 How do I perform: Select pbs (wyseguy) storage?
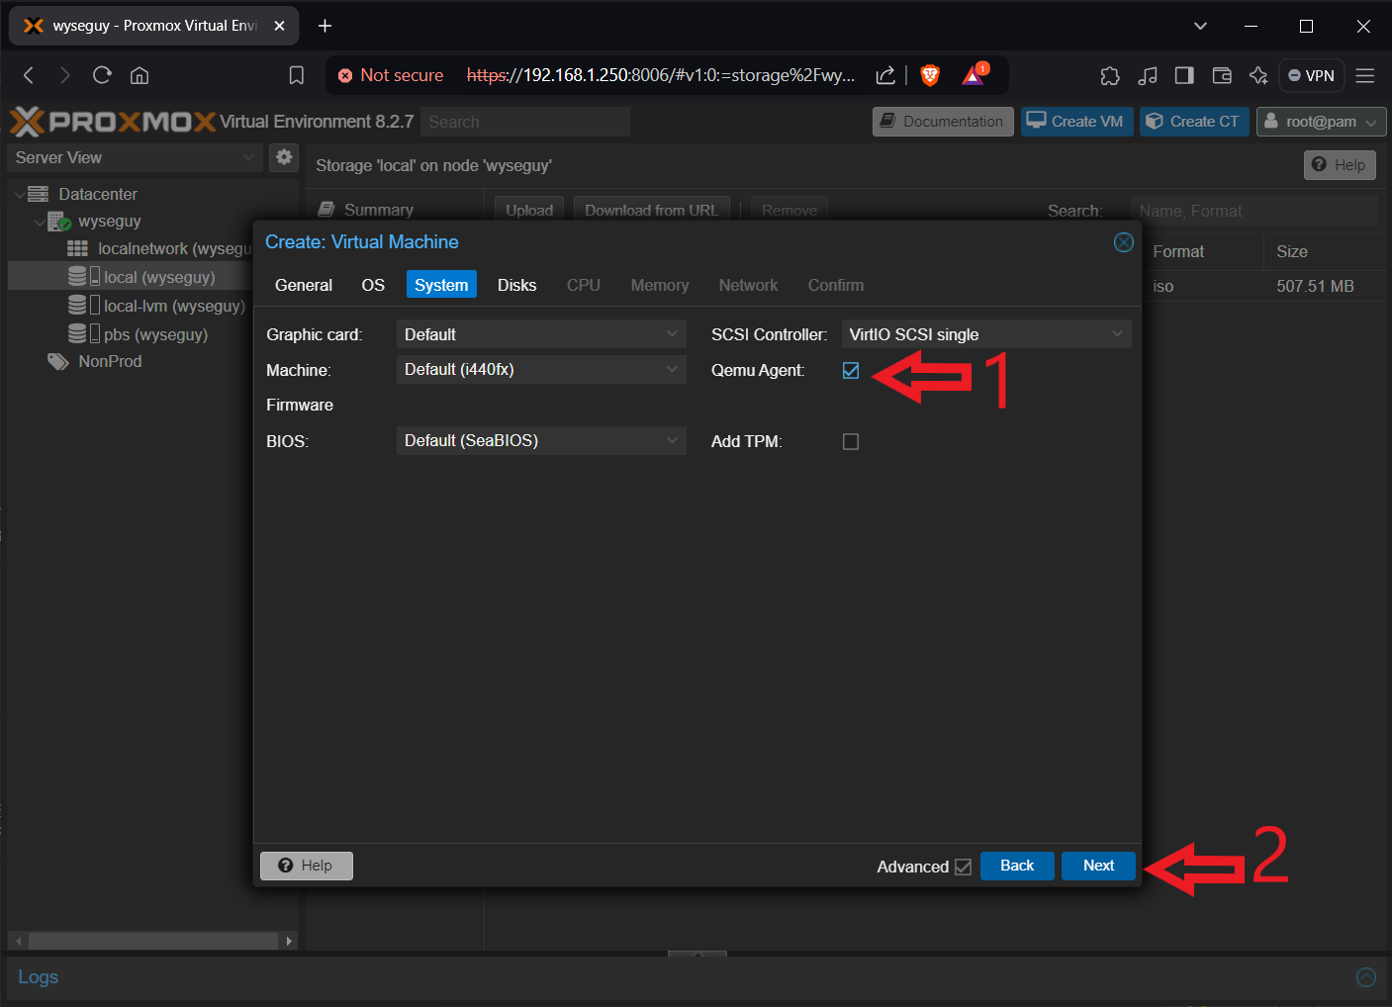click(138, 334)
